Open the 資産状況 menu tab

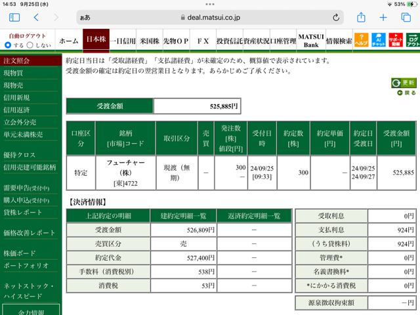[257, 41]
